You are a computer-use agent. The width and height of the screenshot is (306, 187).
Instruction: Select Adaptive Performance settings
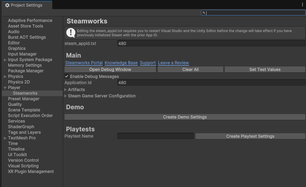pyautogui.click(x=30, y=21)
